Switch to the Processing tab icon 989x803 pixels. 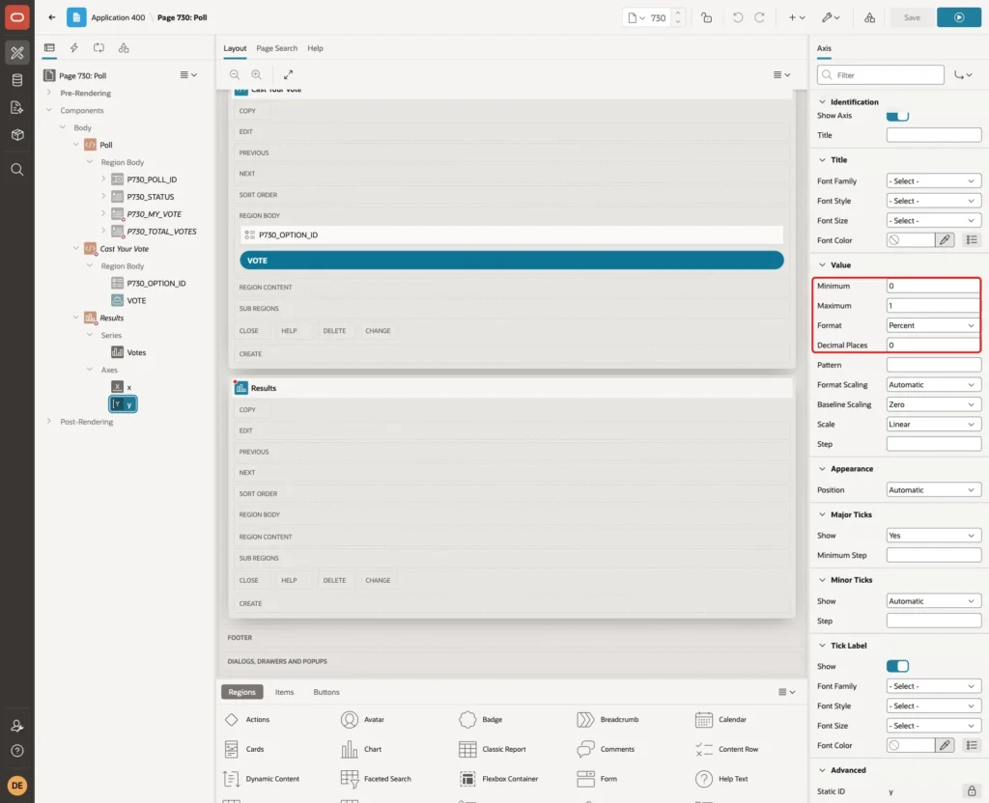pyautogui.click(x=99, y=48)
